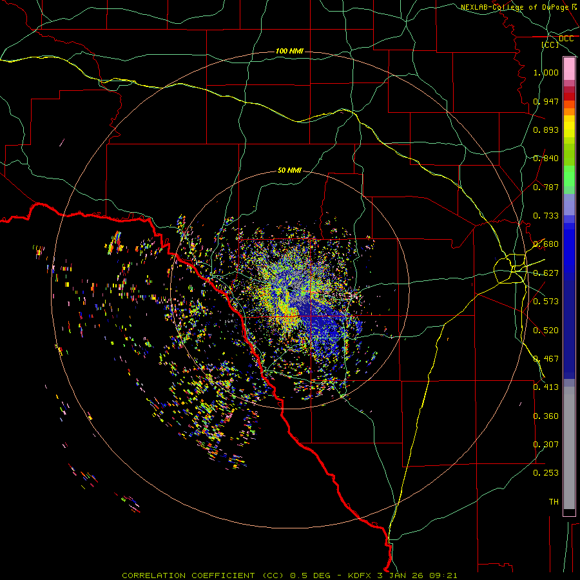Click the "KDFX" radar site identifier
Image resolution: width=580 pixels, height=580 pixels.
tap(361, 575)
